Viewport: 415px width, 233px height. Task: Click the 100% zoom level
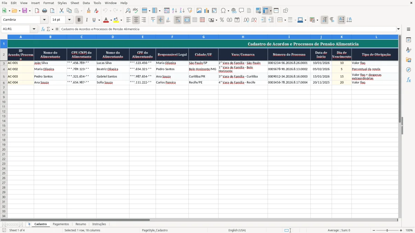[409, 230]
